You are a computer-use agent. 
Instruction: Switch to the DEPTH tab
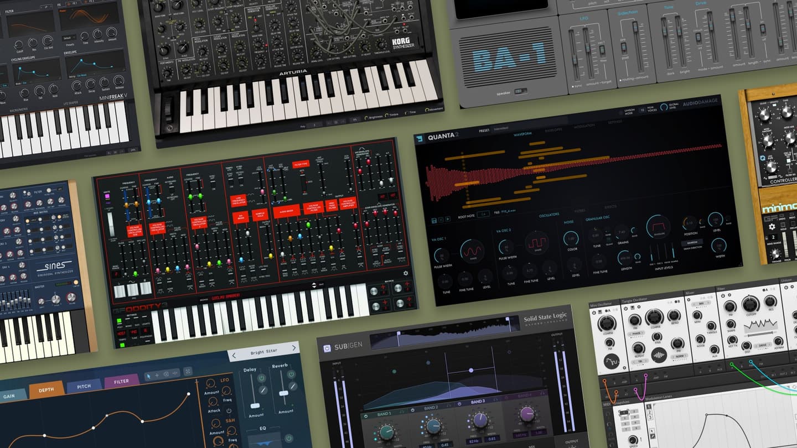46,389
